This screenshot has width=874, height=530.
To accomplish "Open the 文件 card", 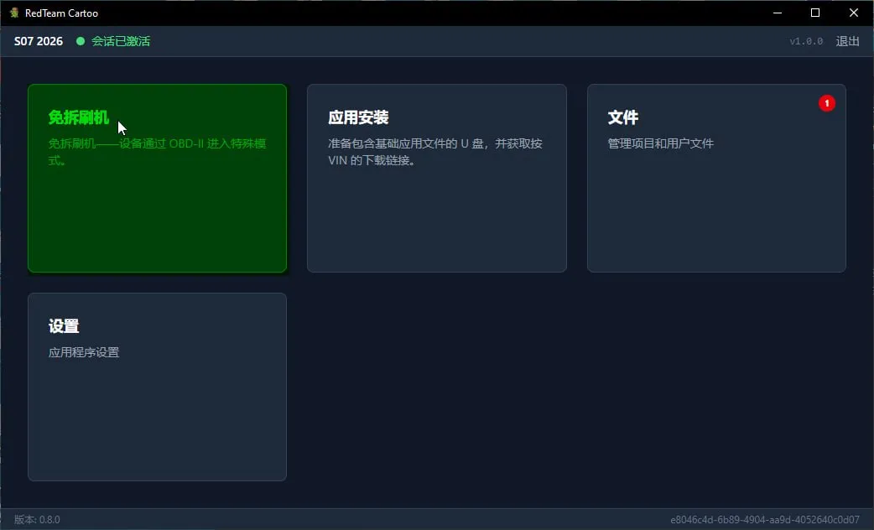I will (716, 179).
